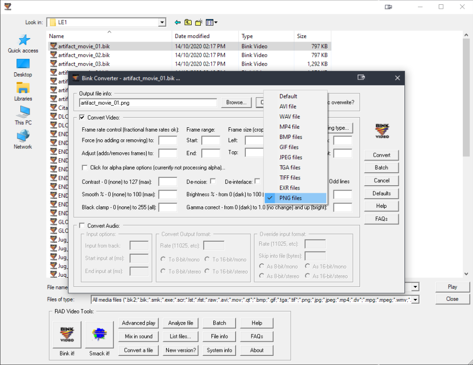Image resolution: width=473 pixels, height=365 pixels.
Task: Select As 16-bit/mono radio button
Action: click(x=307, y=266)
